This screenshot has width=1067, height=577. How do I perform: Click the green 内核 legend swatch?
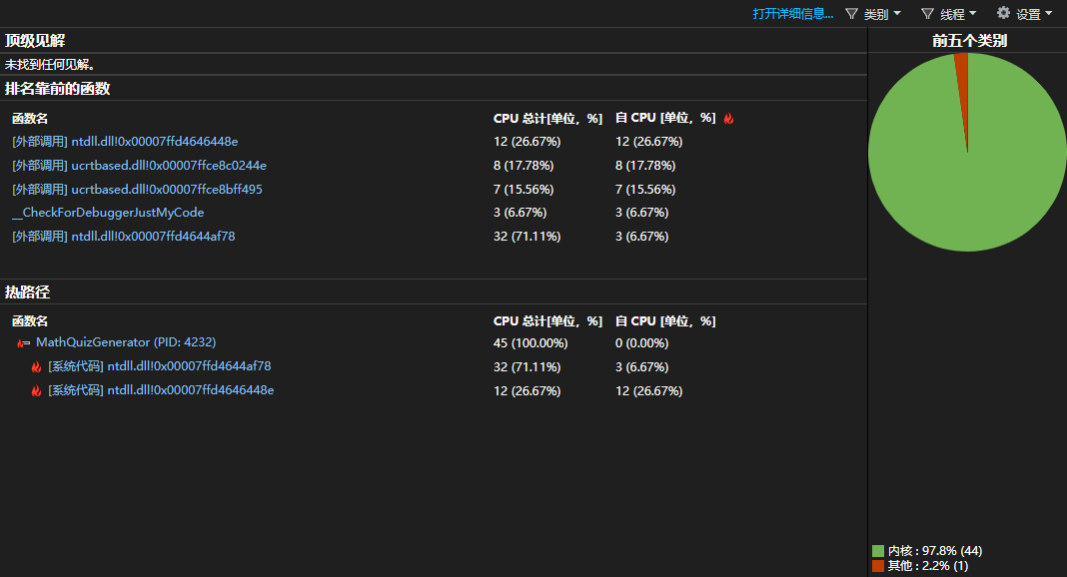[x=878, y=550]
